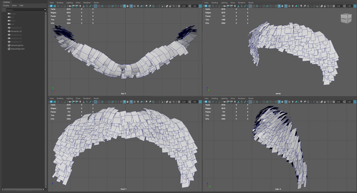Click the Lock Camera icon in the top -Z panel toolbar
357x193 pixels.
pyautogui.click(x=73, y=6)
